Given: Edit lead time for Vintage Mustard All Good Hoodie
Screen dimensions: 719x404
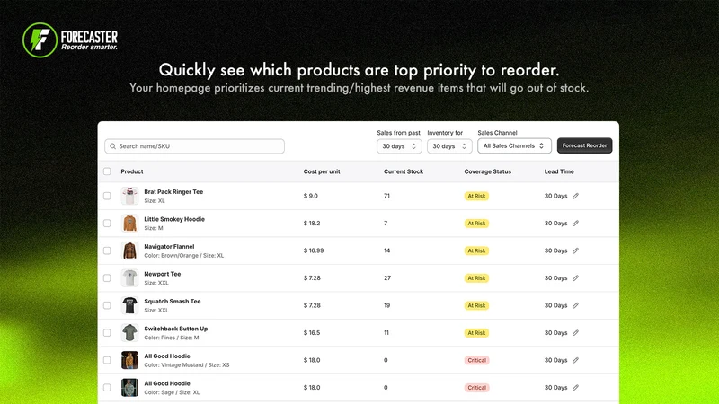Looking at the screenshot, I should point(575,360).
